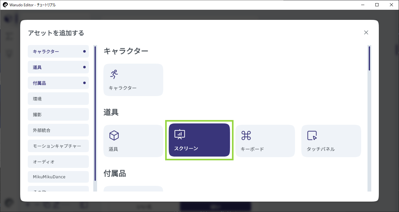
Task: Select the 道具 category in the sidebar
Action: pos(58,67)
